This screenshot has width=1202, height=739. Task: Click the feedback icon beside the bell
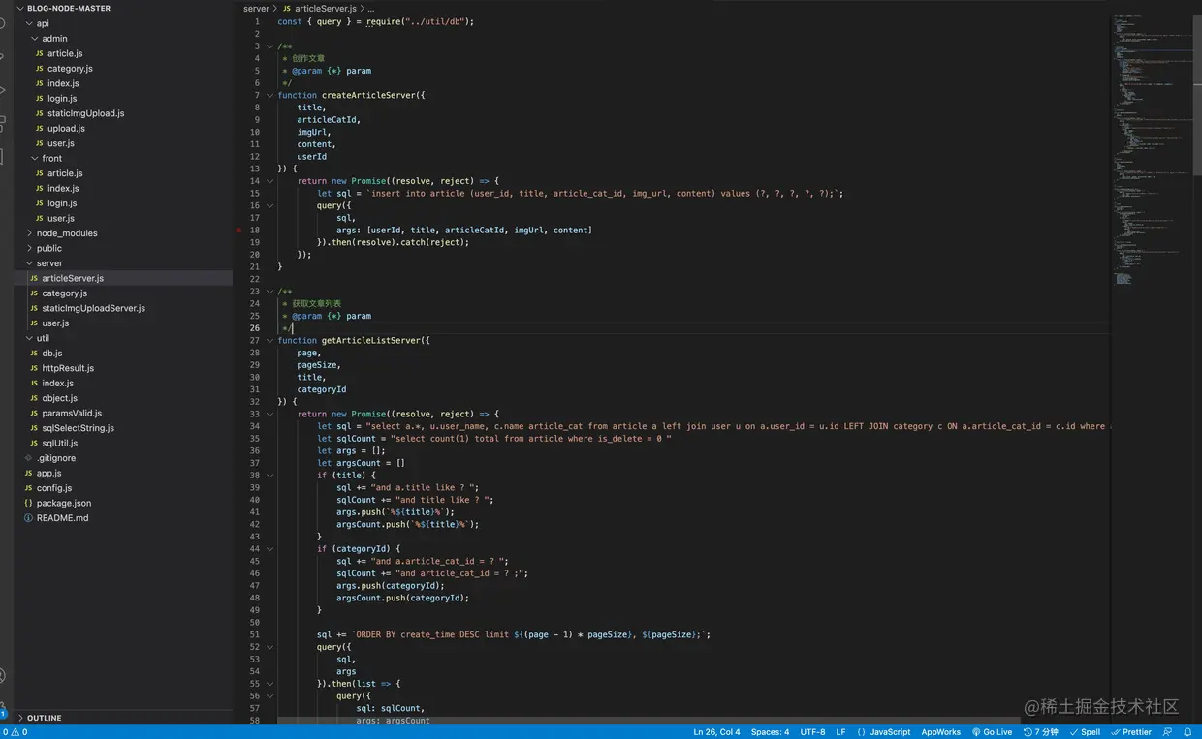pos(1167,732)
